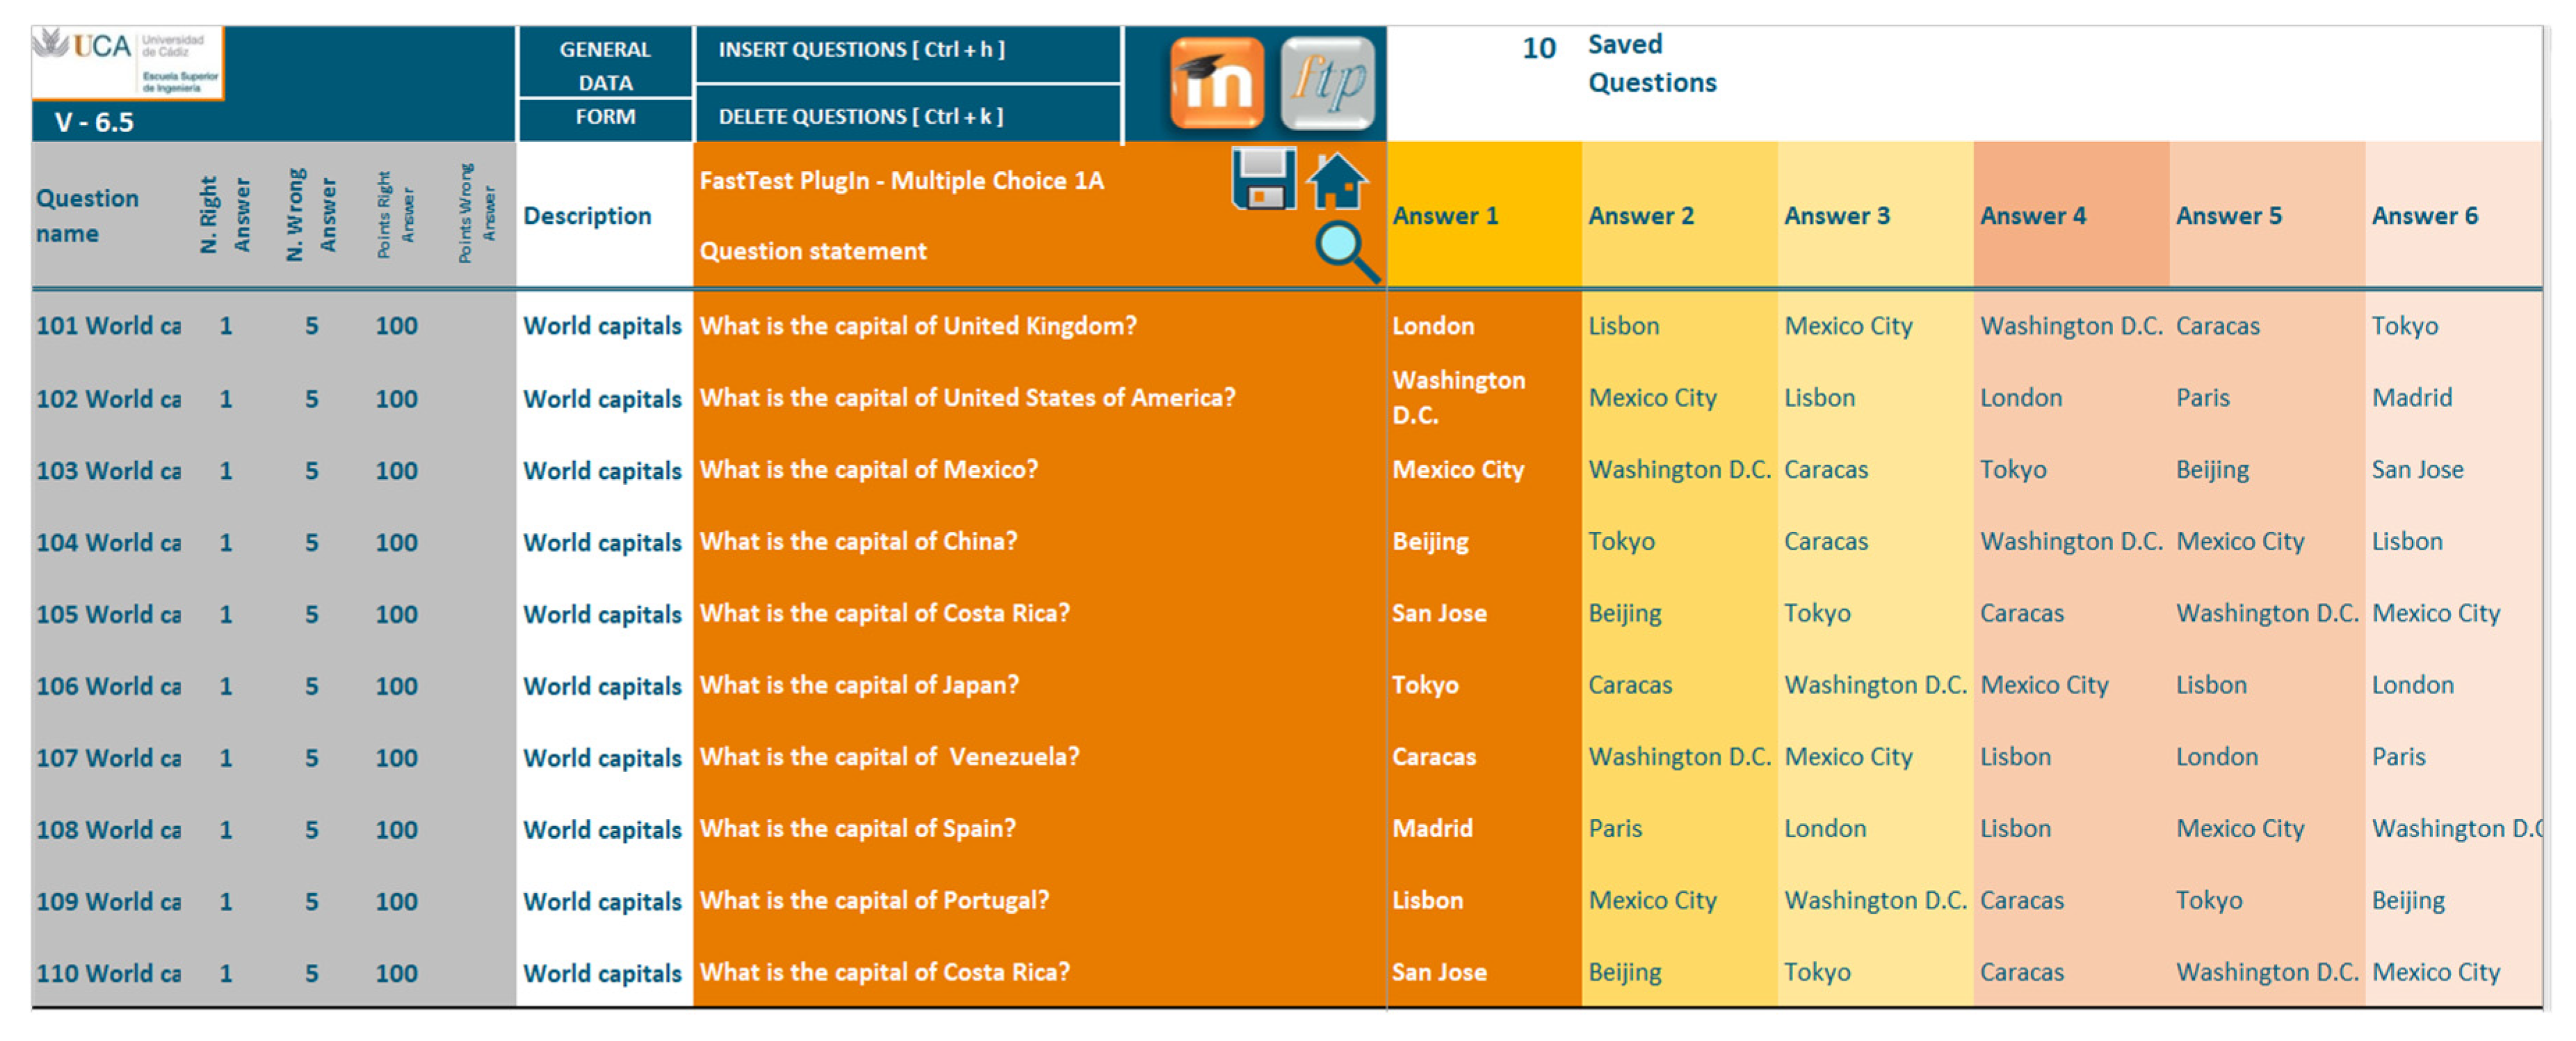Image resolution: width=2576 pixels, height=1041 pixels.
Task: Click the Description column header
Action: click(x=587, y=216)
